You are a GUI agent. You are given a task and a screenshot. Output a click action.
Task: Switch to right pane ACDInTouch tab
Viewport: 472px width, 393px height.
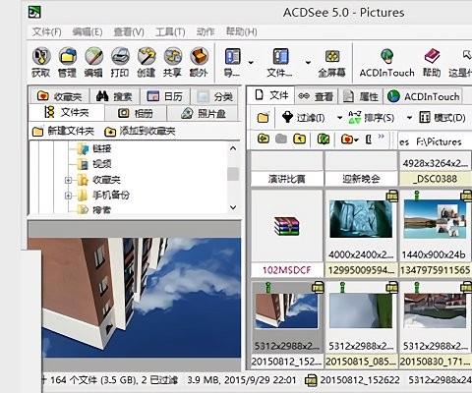[423, 96]
